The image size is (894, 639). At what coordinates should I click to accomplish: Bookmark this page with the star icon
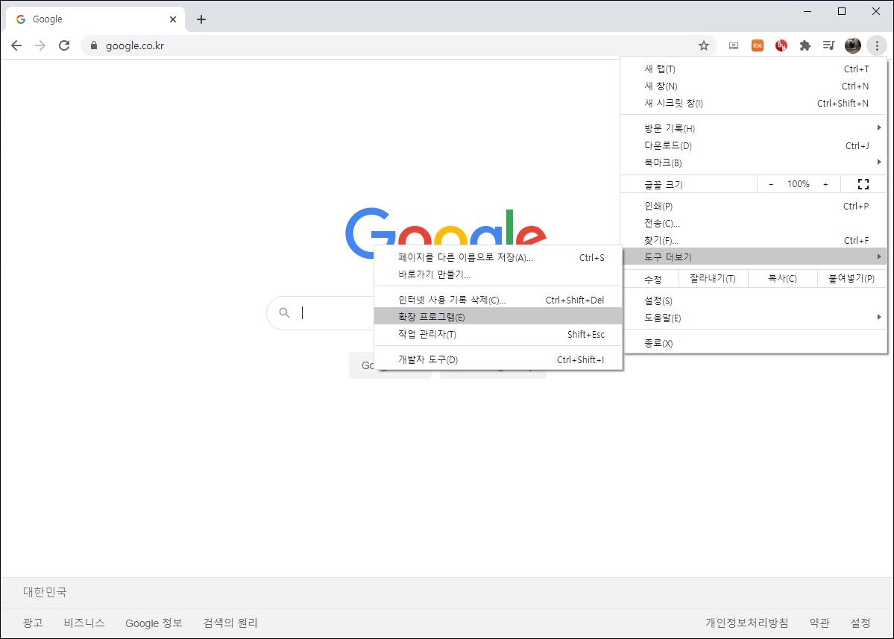704,45
